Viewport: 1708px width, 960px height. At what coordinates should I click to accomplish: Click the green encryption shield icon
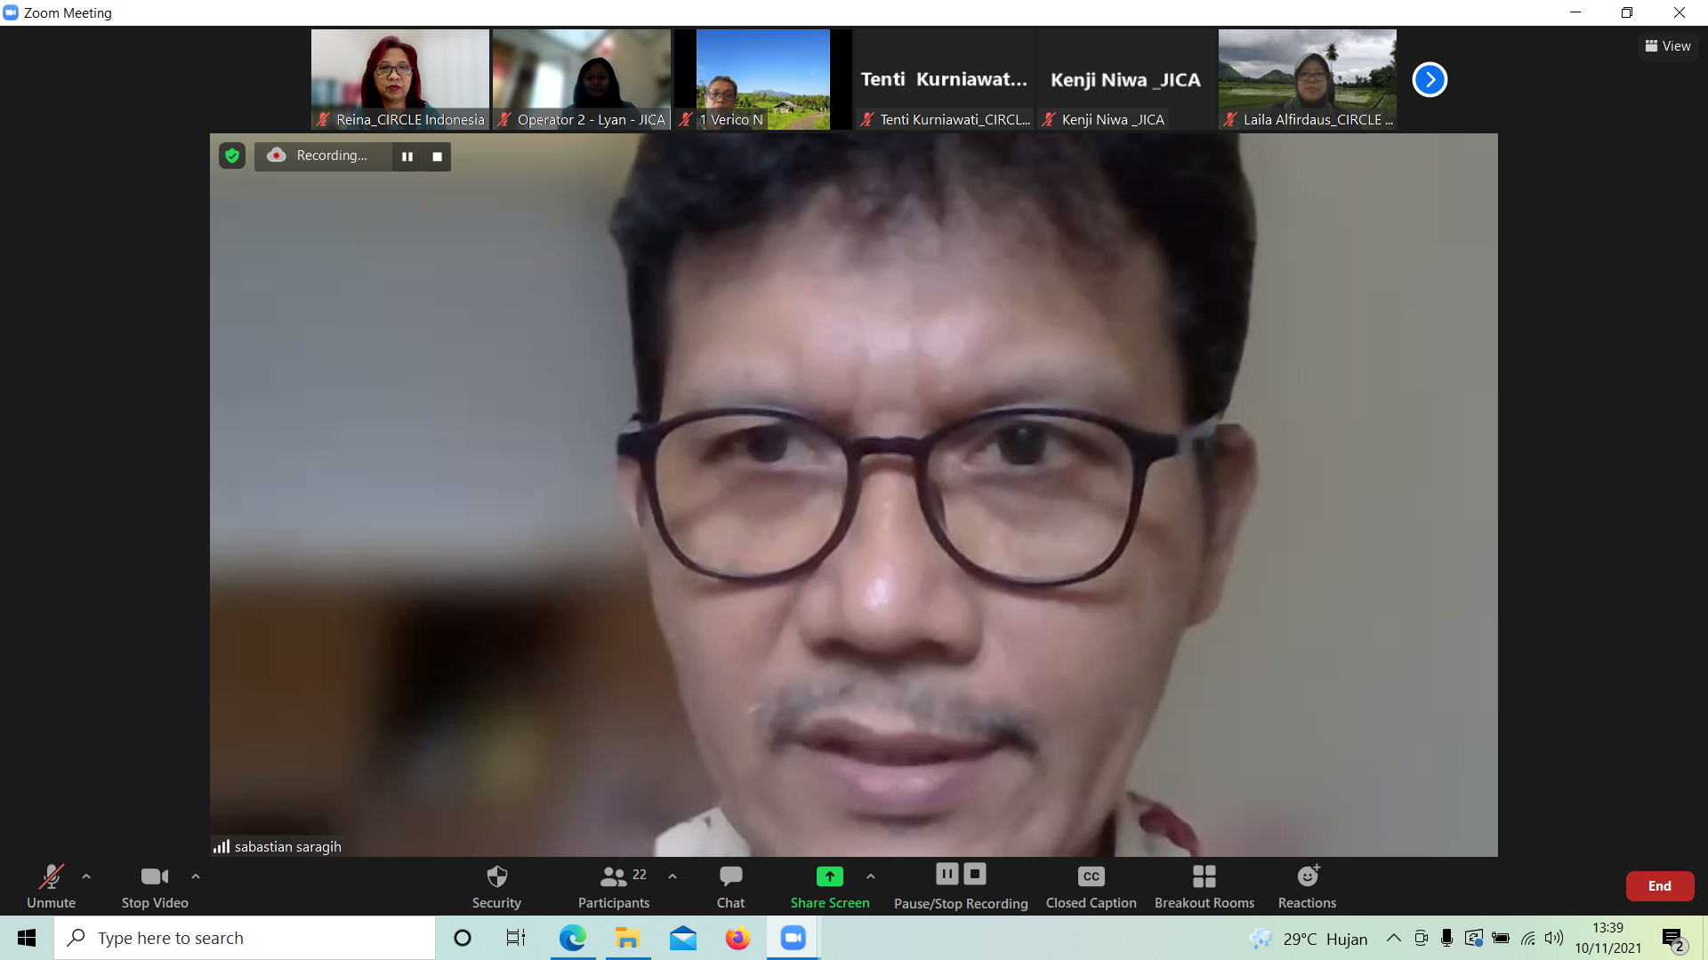coord(232,156)
